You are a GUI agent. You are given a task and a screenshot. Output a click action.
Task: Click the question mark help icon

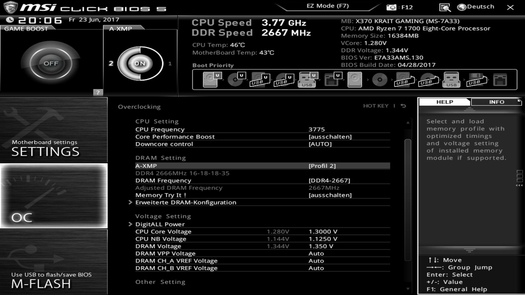[98, 92]
